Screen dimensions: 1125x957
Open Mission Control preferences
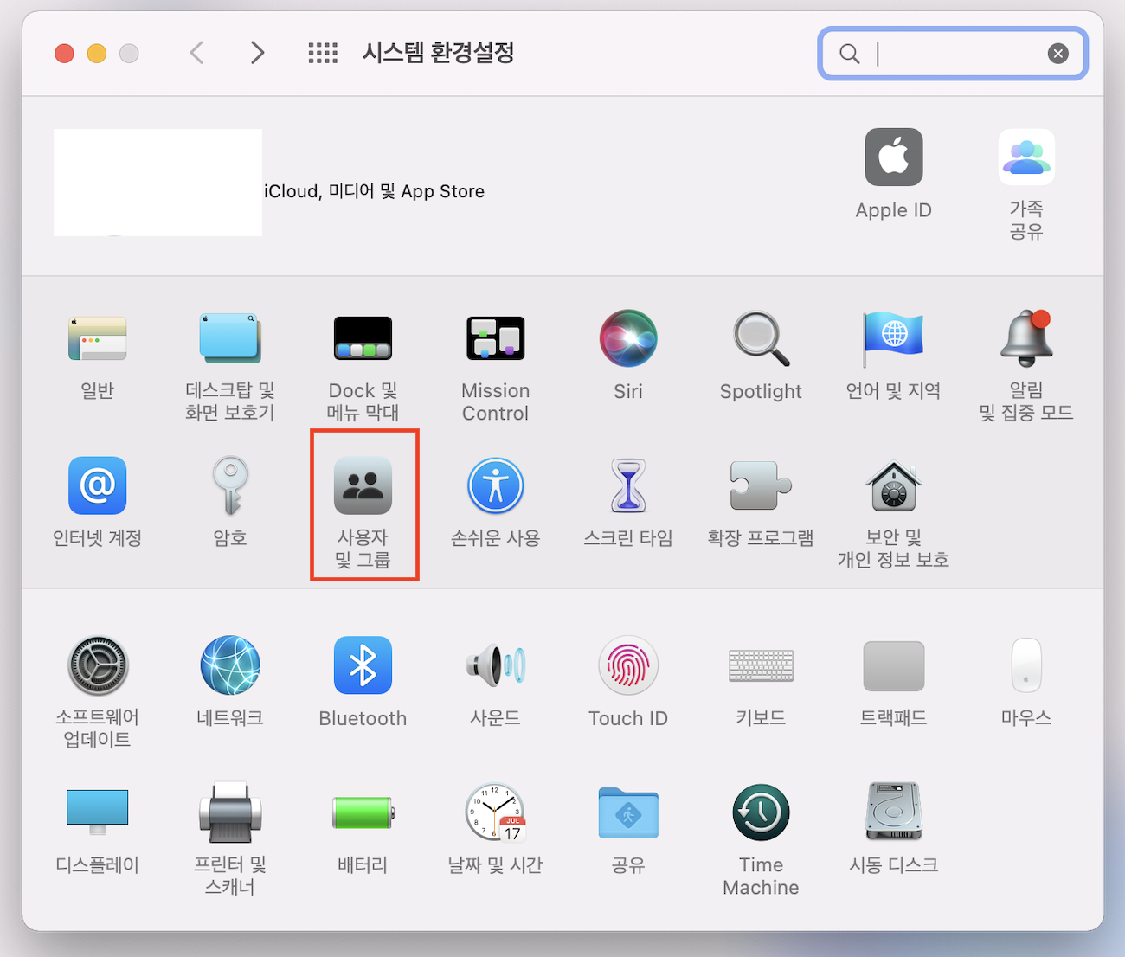[495, 338]
